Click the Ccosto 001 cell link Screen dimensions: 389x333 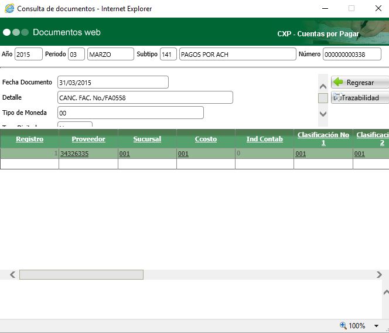pos(183,154)
